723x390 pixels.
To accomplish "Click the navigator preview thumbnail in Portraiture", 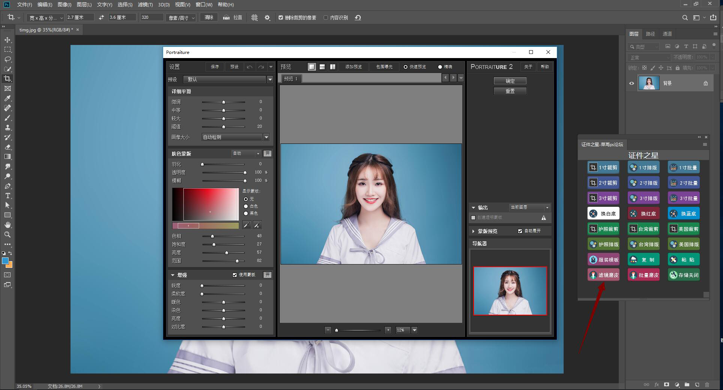I will [510, 291].
